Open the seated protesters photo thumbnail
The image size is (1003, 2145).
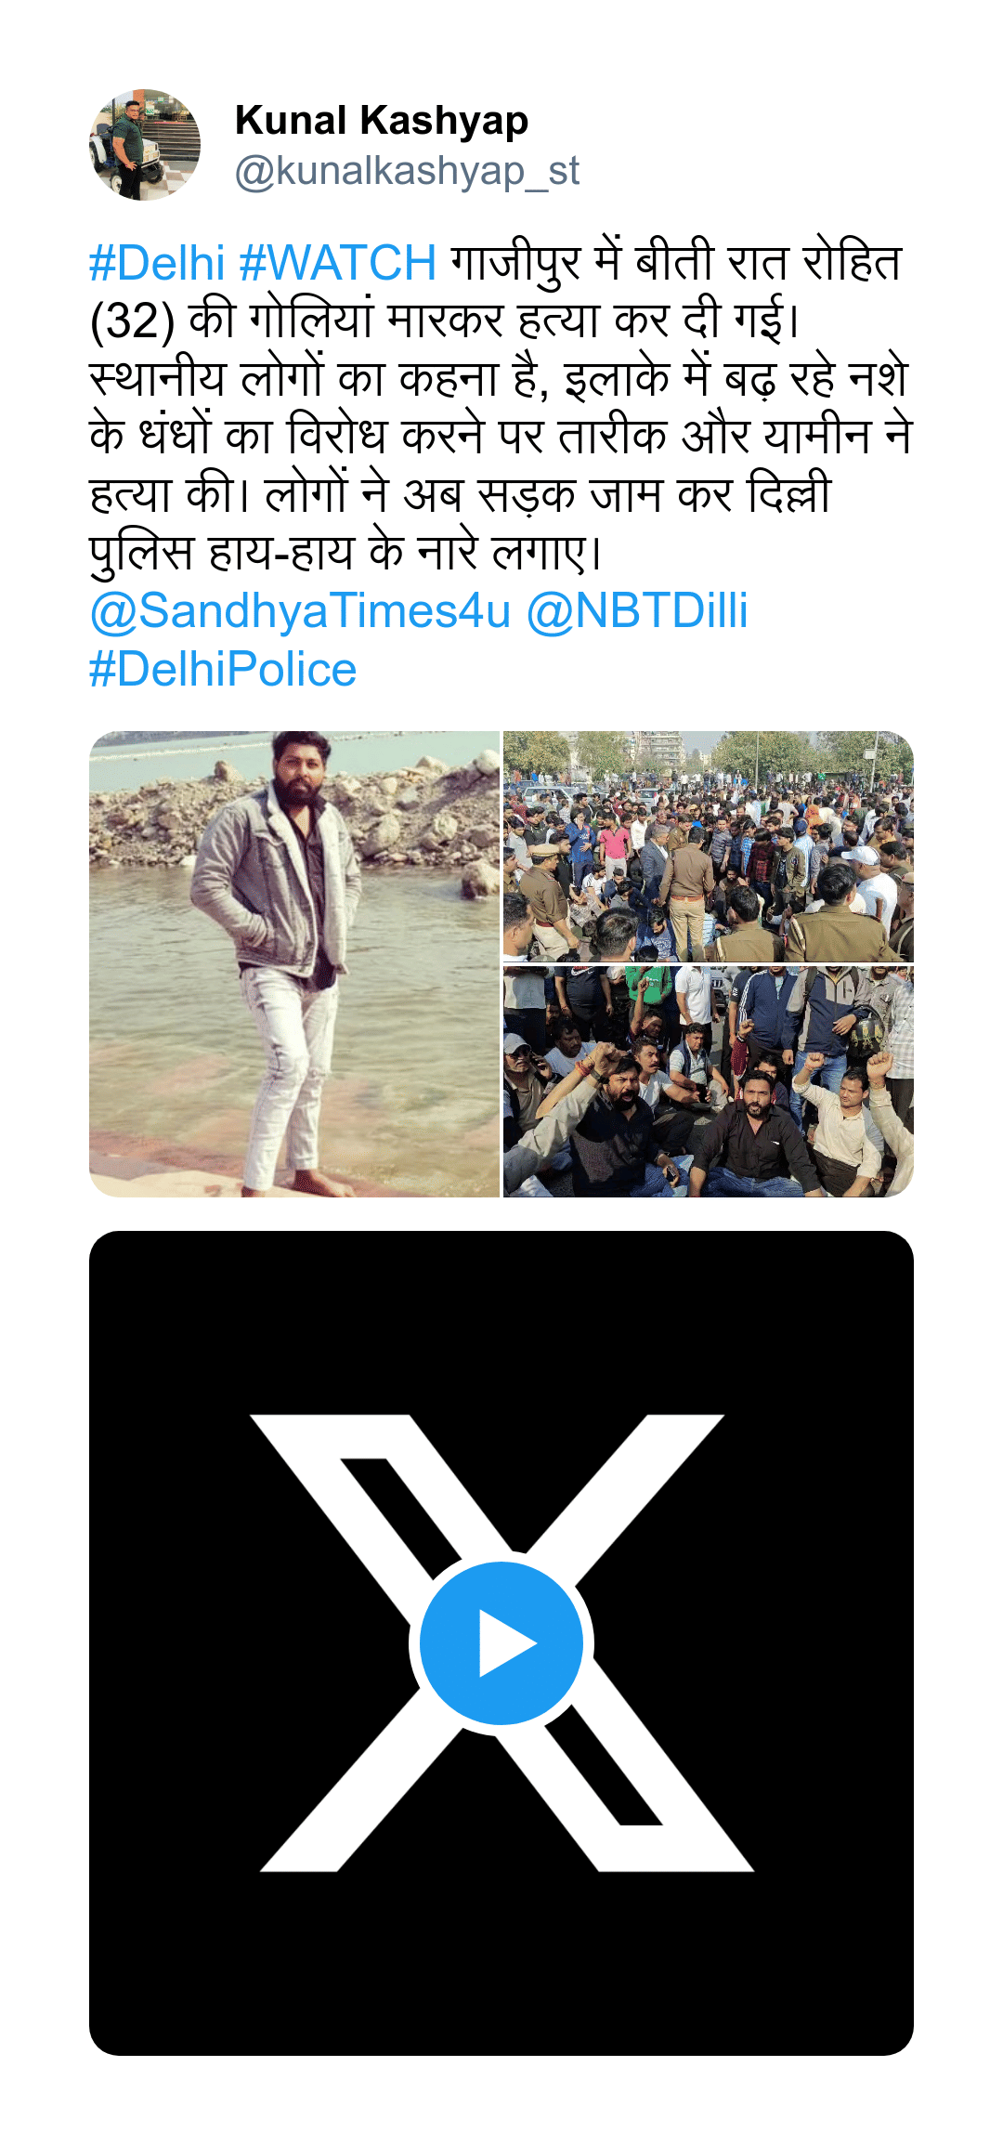coord(709,1081)
